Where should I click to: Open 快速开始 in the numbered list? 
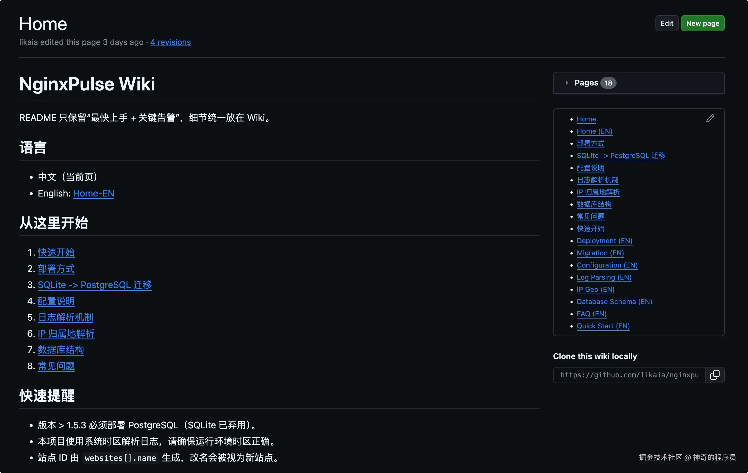56,252
